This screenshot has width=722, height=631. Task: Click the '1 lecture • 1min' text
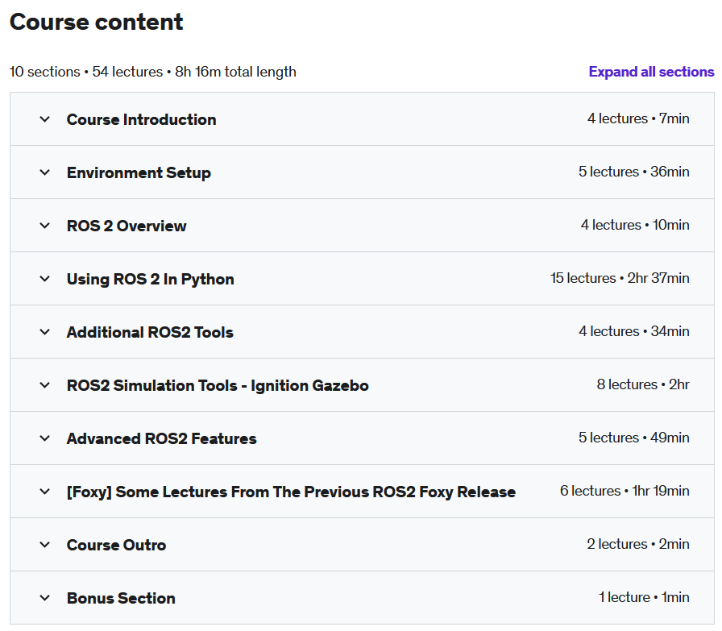pos(644,597)
